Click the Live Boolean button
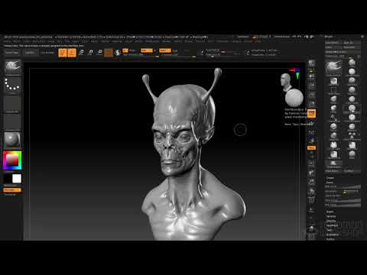 48,53
